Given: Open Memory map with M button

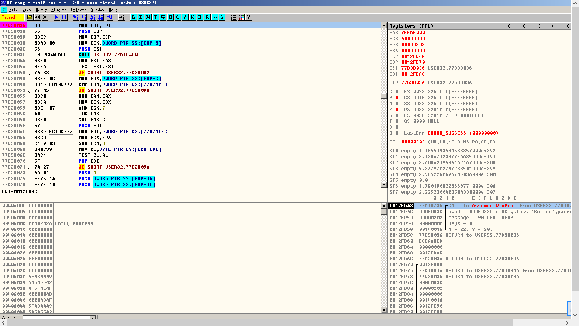Looking at the screenshot, I should coord(148,17).
